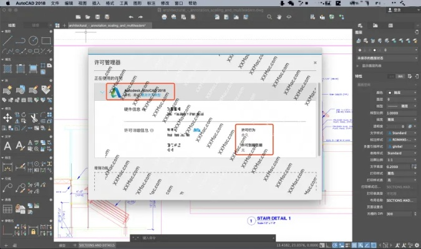
Task: Switch to the 绘图 panel tab
Action: [12, 26]
